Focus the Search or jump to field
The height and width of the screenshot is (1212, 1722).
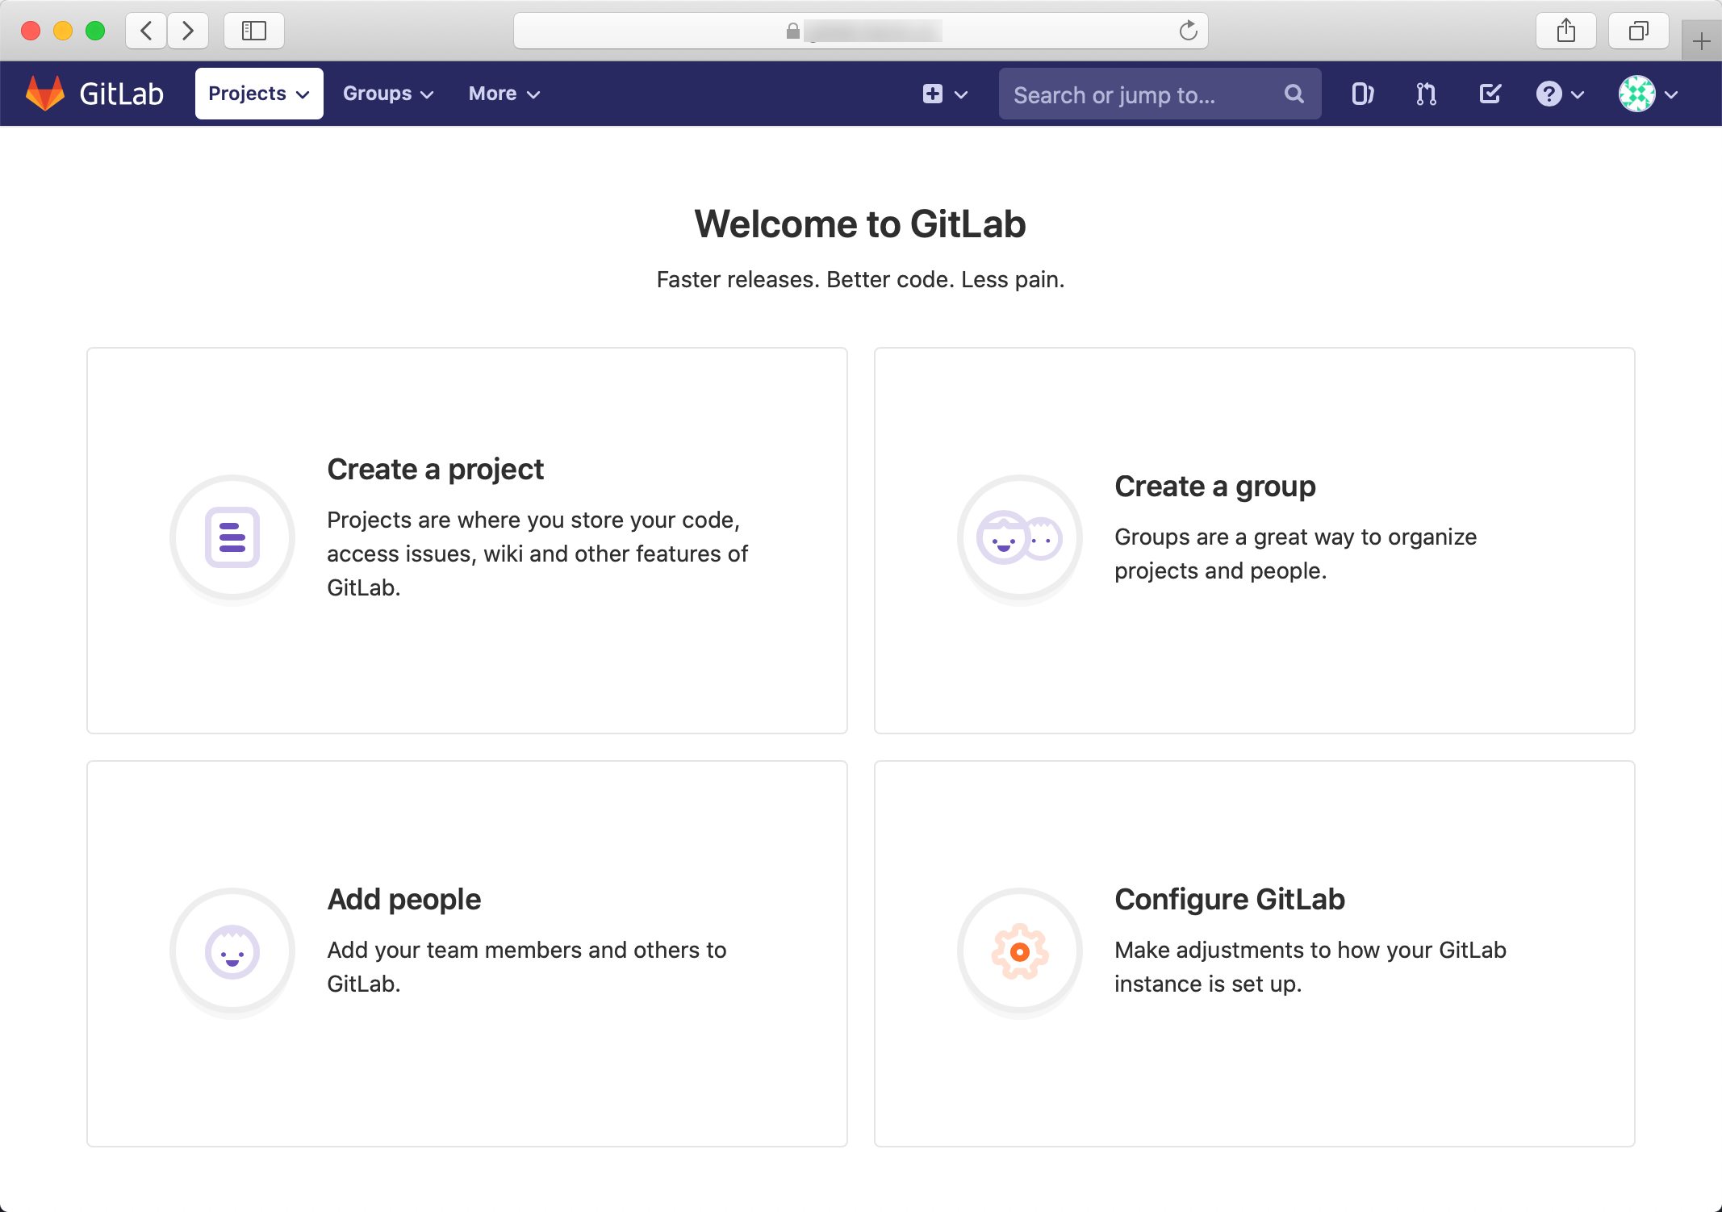[x=1138, y=94]
